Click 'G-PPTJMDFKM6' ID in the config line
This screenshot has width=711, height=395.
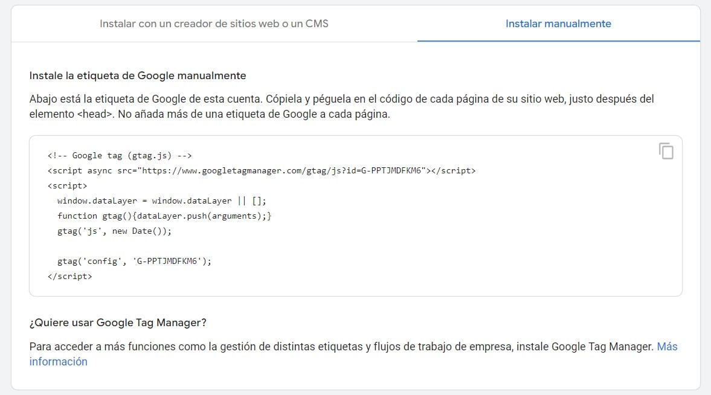pyautogui.click(x=167, y=261)
